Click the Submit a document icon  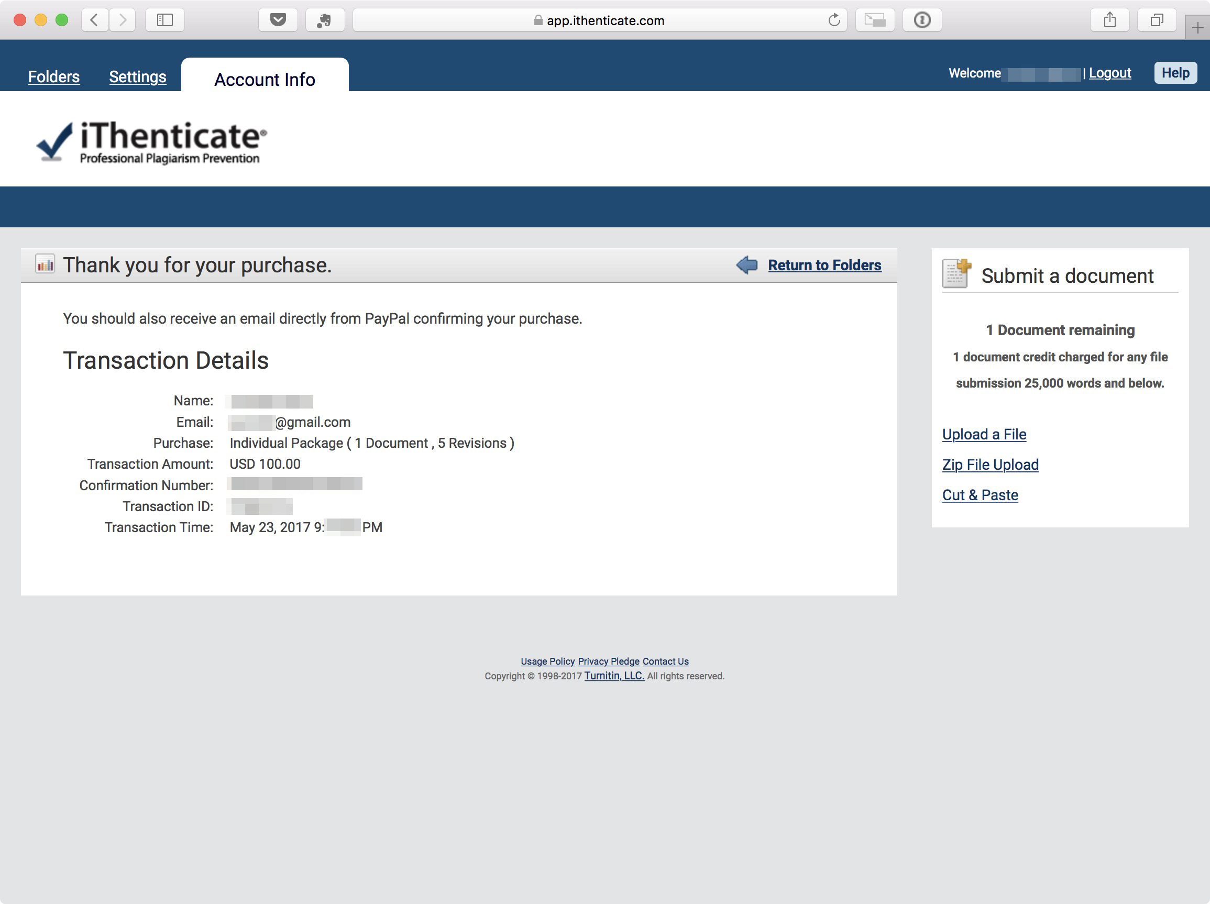point(956,273)
